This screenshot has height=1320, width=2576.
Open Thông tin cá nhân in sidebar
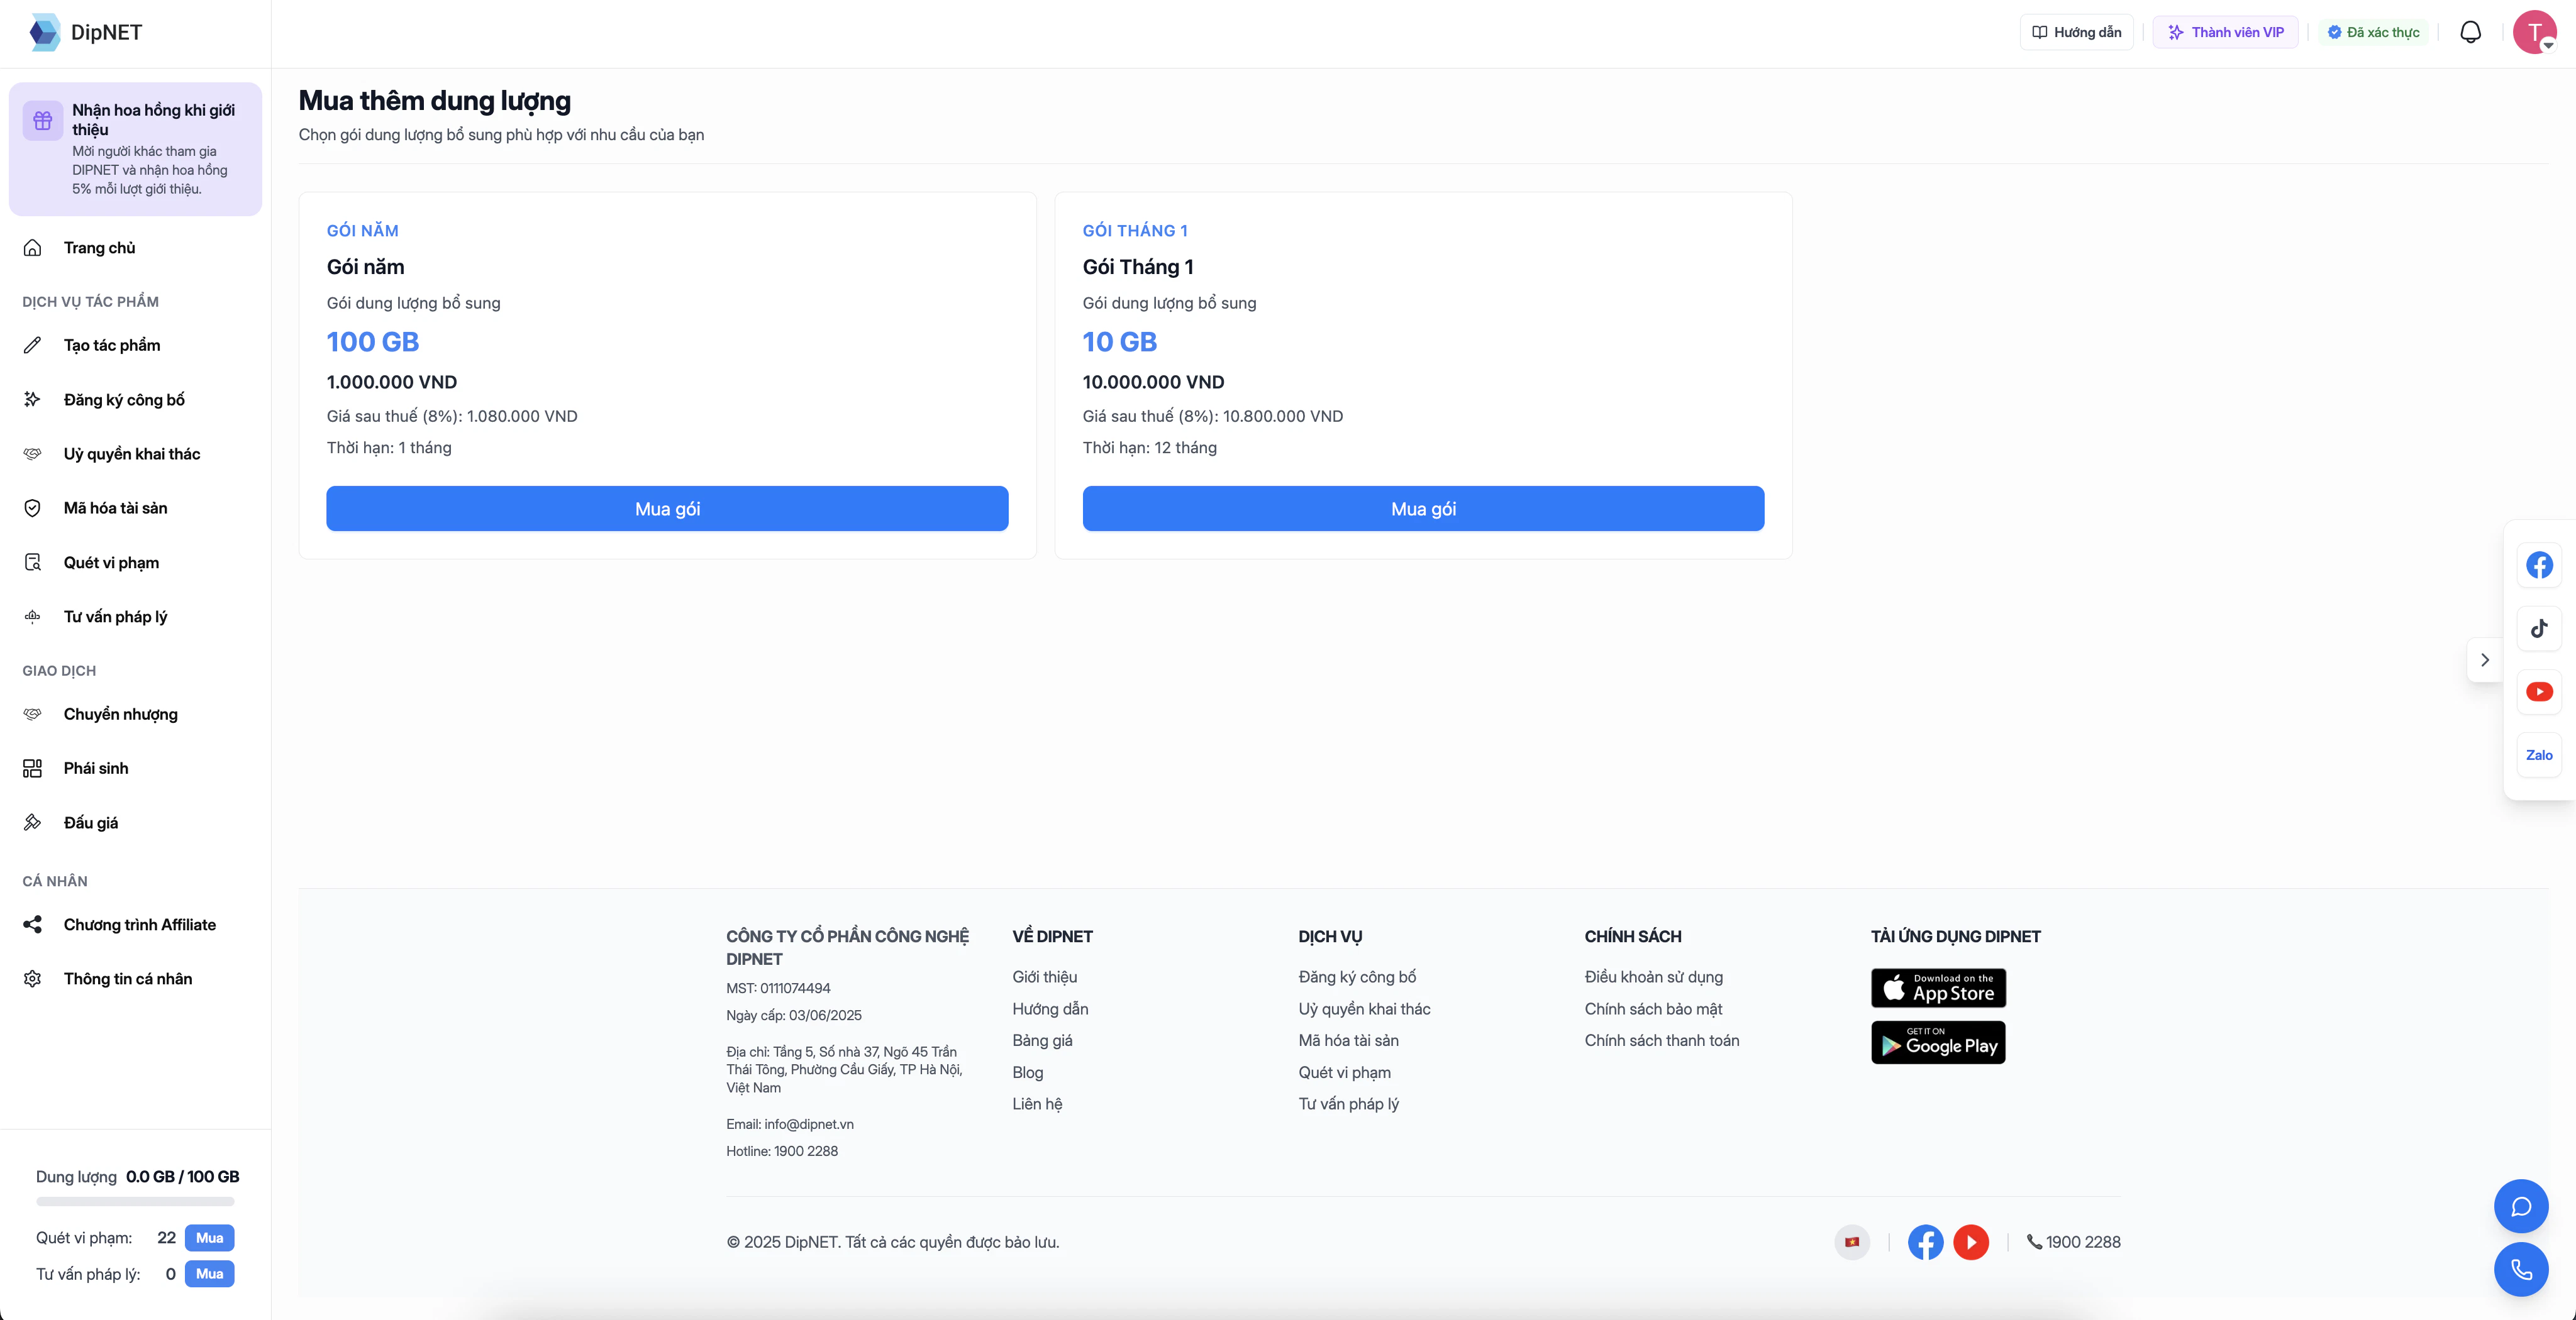point(136,979)
